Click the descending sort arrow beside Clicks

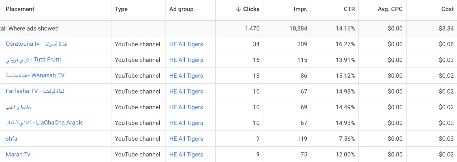point(238,9)
